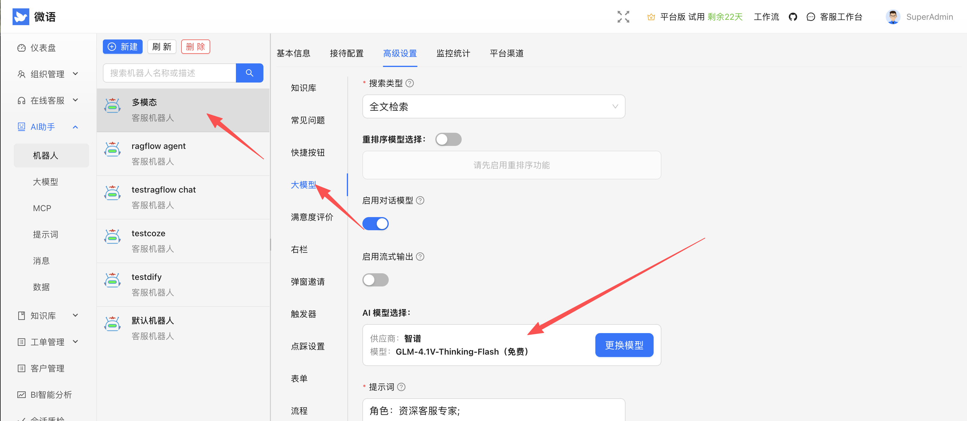Click help icon beside 启用对话模型

(x=420, y=200)
